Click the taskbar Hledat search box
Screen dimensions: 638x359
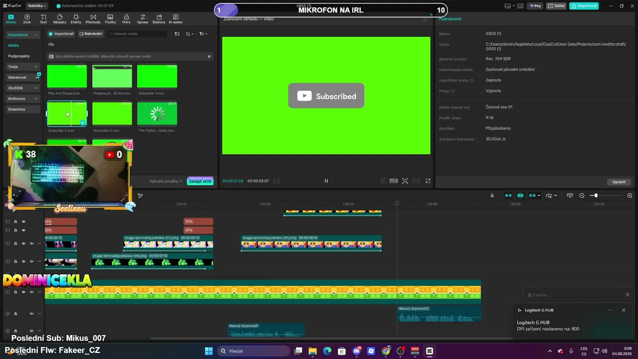(254, 351)
